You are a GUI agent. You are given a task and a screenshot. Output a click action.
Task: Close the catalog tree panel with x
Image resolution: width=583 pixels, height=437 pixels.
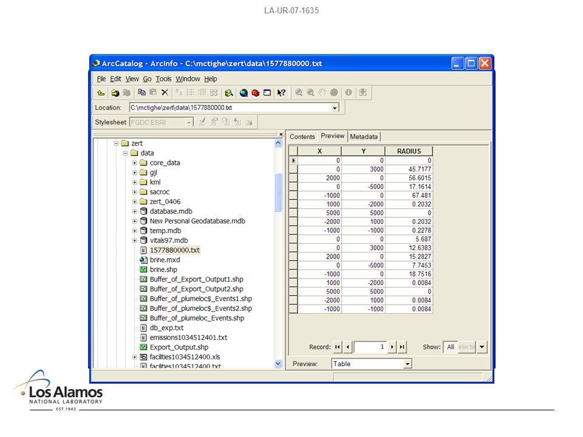pyautogui.click(x=281, y=134)
